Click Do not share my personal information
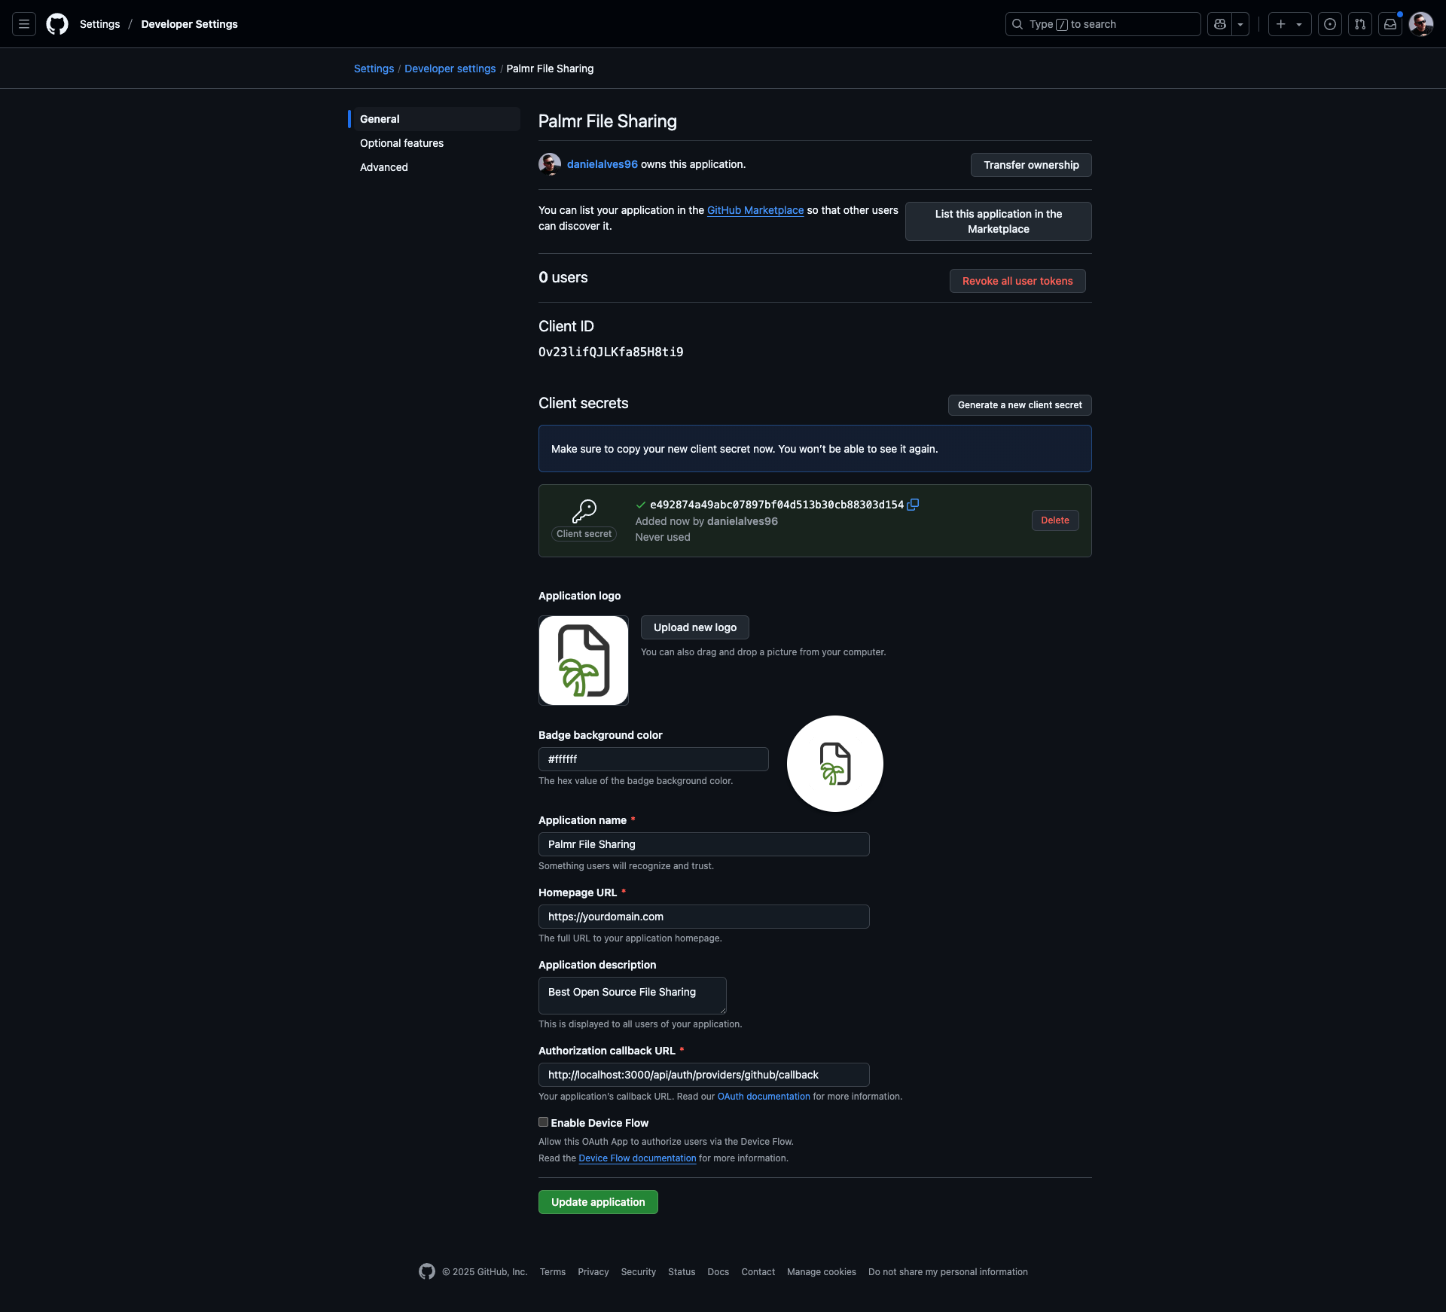This screenshot has width=1446, height=1312. tap(947, 1272)
